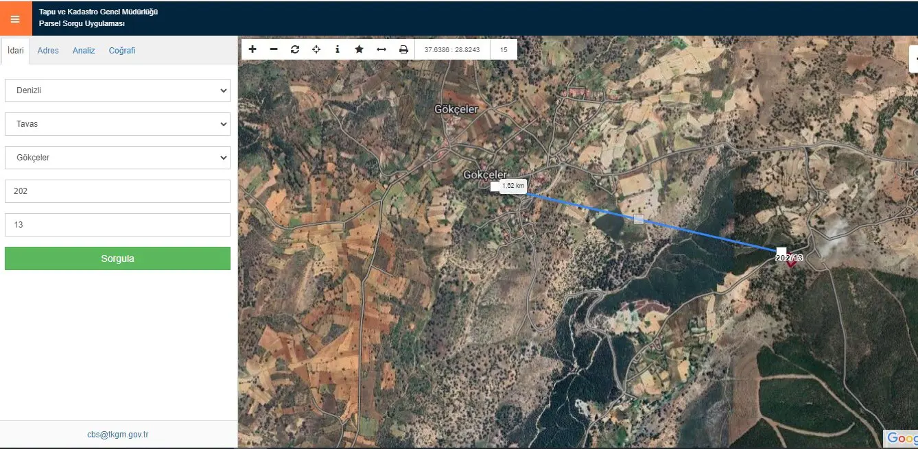Switch to the Analiz tab

tap(84, 51)
